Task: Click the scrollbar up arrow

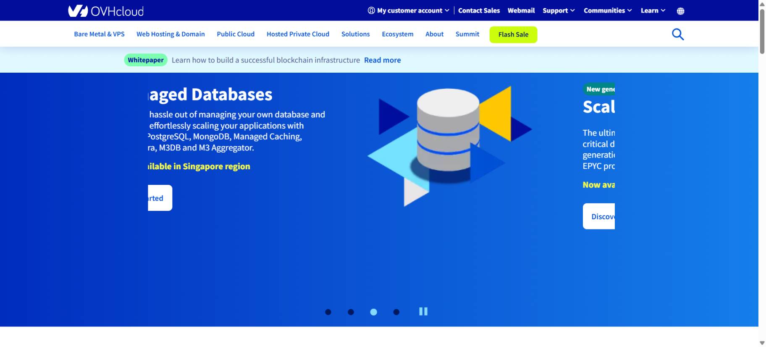Action: pyautogui.click(x=762, y=4)
